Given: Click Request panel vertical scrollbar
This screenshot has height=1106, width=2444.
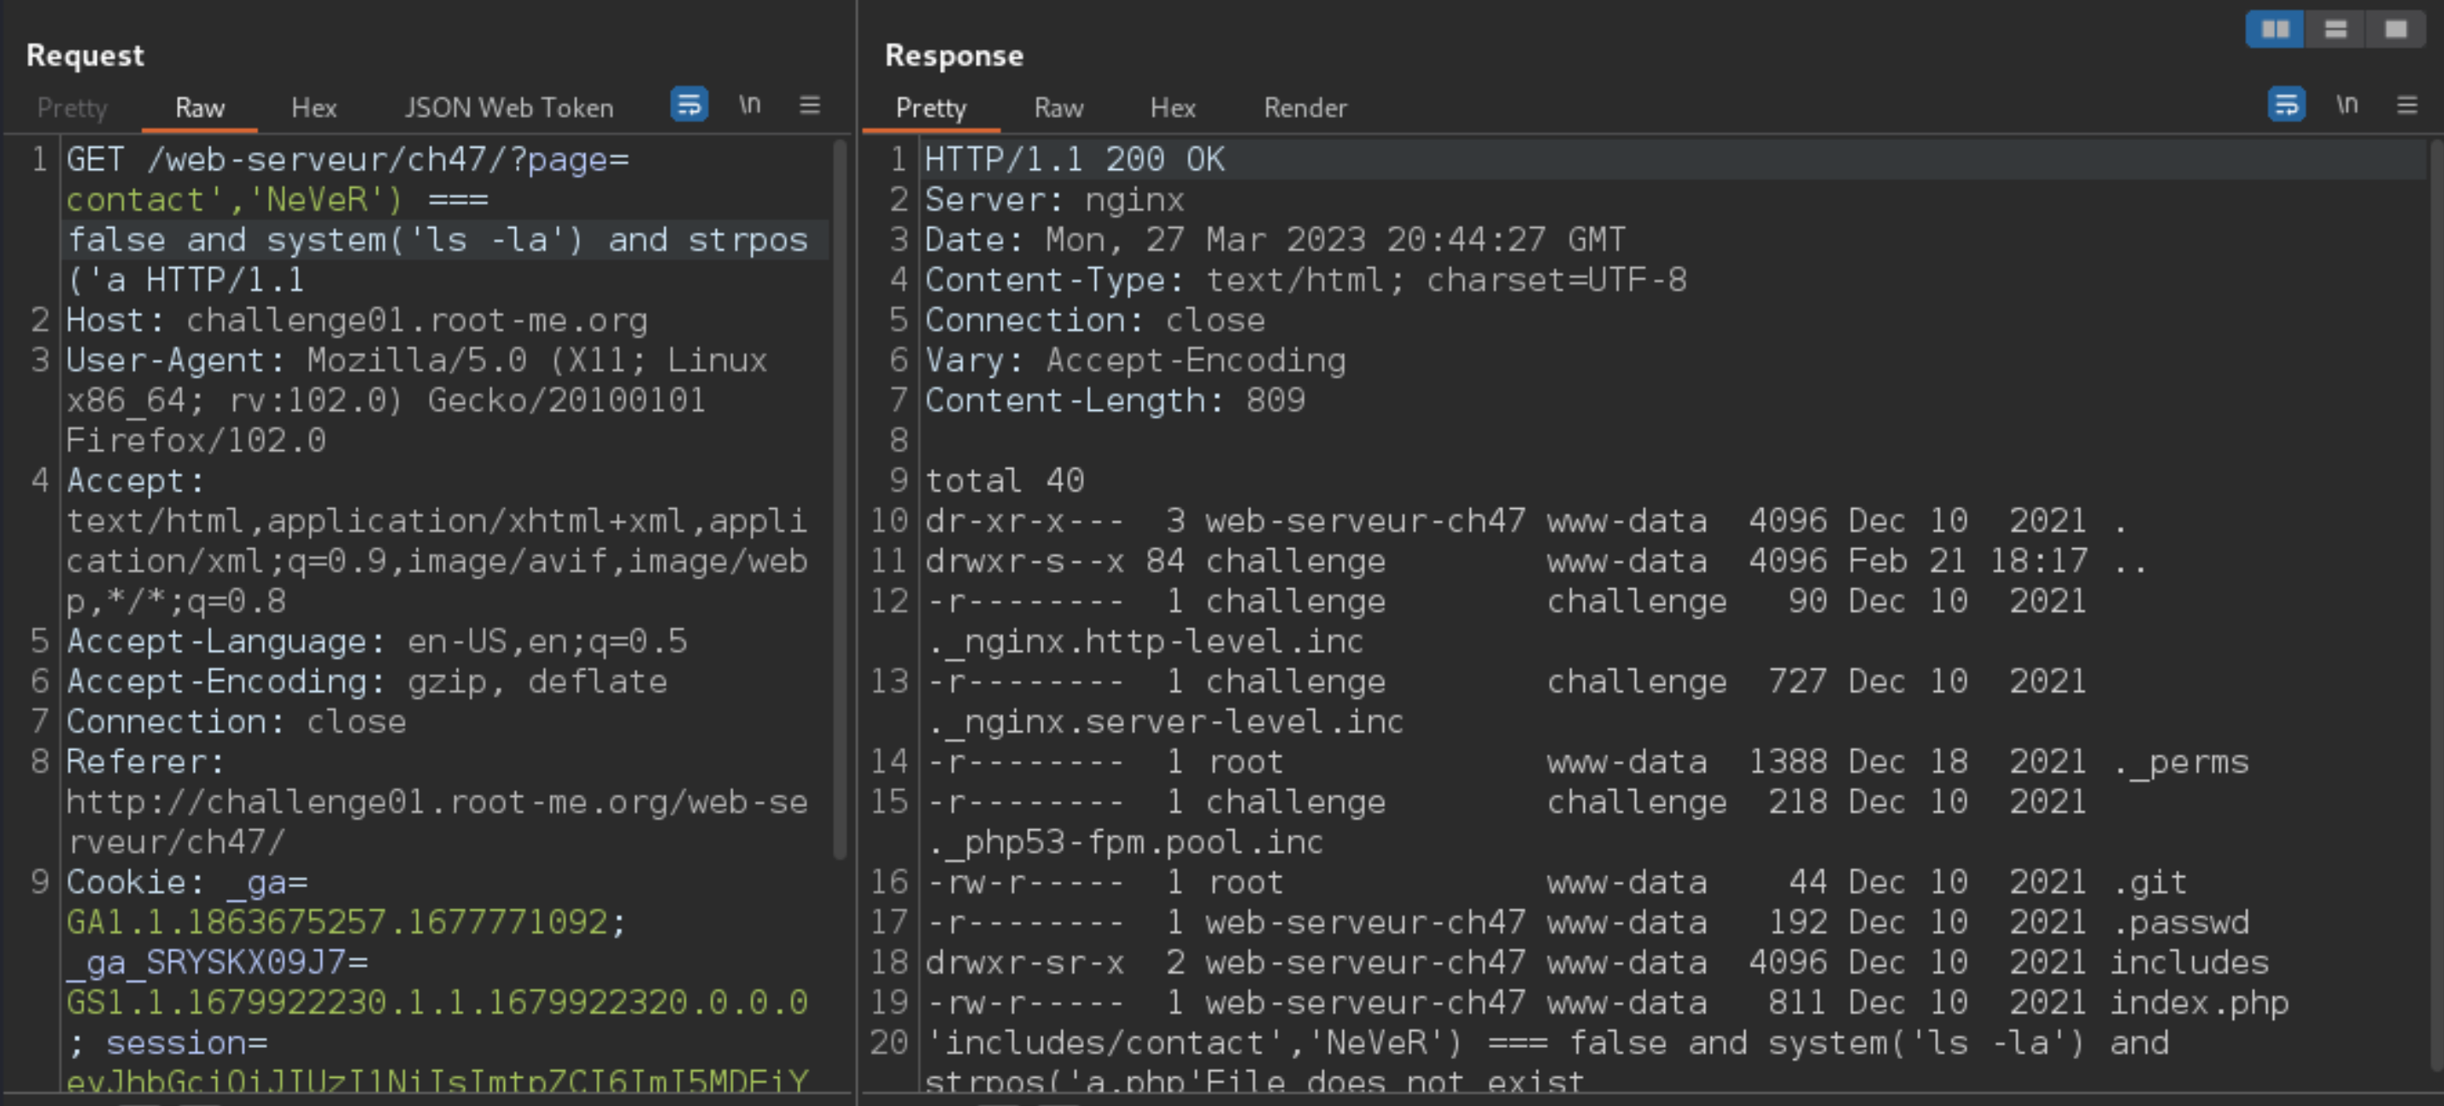Looking at the screenshot, I should pyautogui.click(x=840, y=498).
